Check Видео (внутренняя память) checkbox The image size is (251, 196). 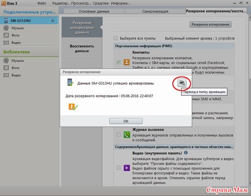(x=119, y=168)
